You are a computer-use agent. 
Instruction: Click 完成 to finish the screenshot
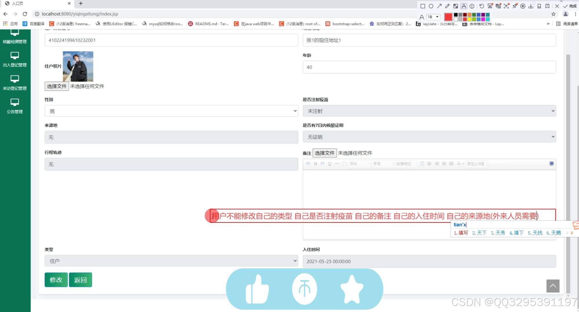pyautogui.click(x=570, y=6)
